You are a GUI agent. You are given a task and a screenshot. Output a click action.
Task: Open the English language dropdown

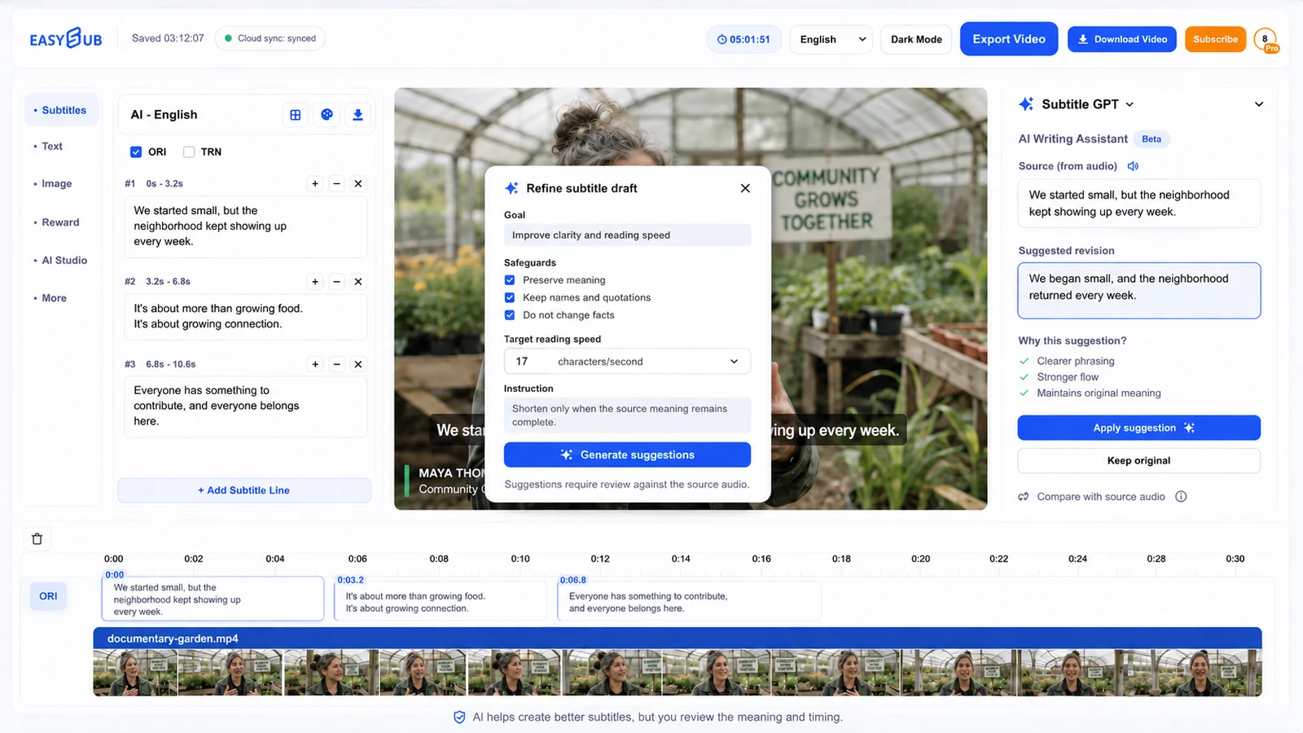[x=831, y=39]
